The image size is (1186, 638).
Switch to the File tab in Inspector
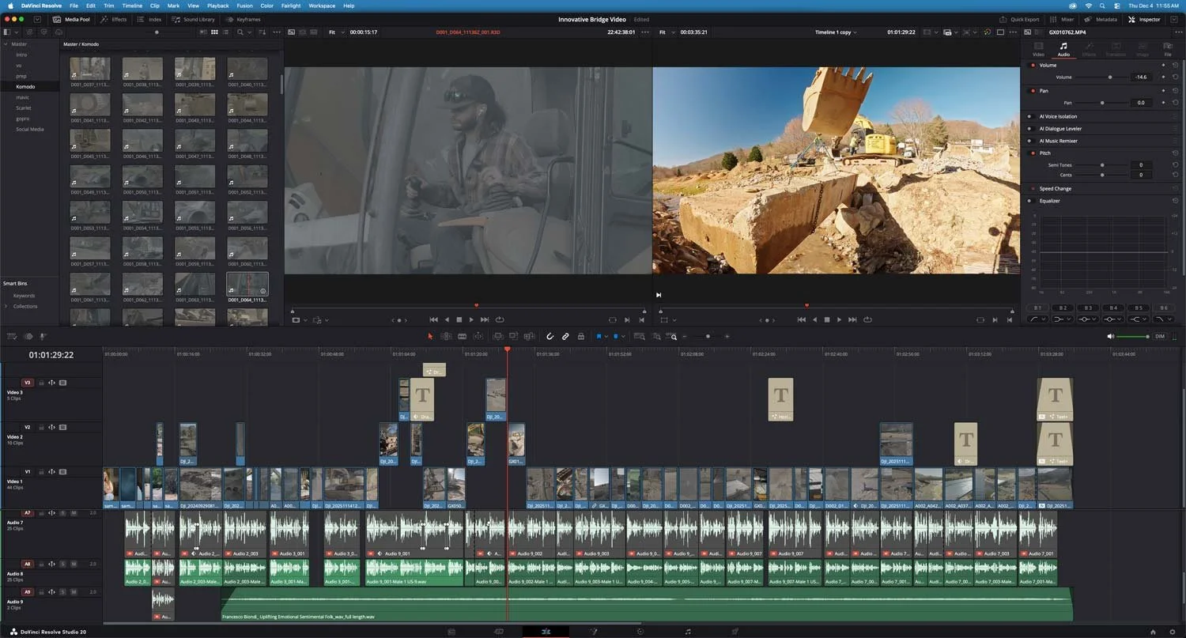tap(1167, 50)
